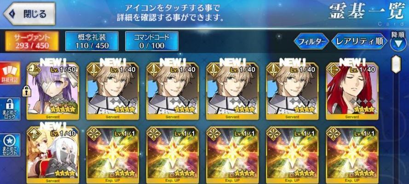Choose the last blond Saber servant card
Viewport: 409px width, 184px height.
pyautogui.click(x=292, y=91)
